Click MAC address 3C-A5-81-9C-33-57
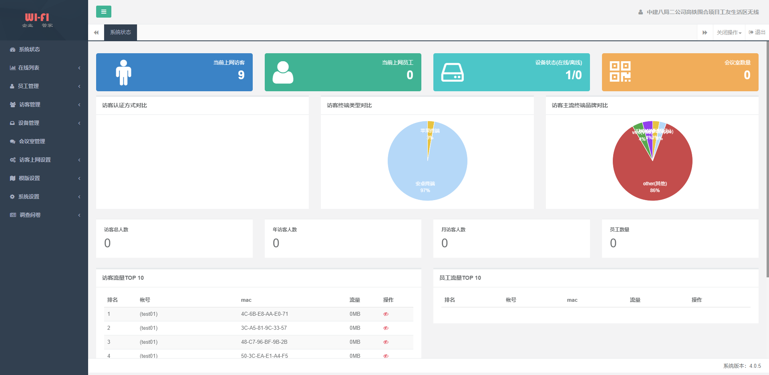The image size is (769, 375). [264, 328]
